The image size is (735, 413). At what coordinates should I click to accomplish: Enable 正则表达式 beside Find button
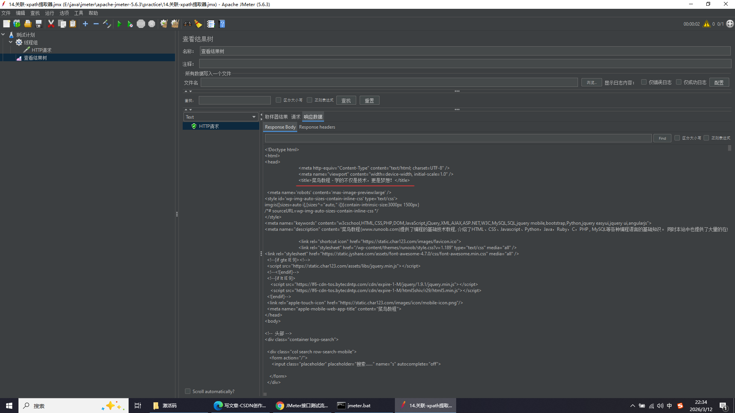point(706,138)
